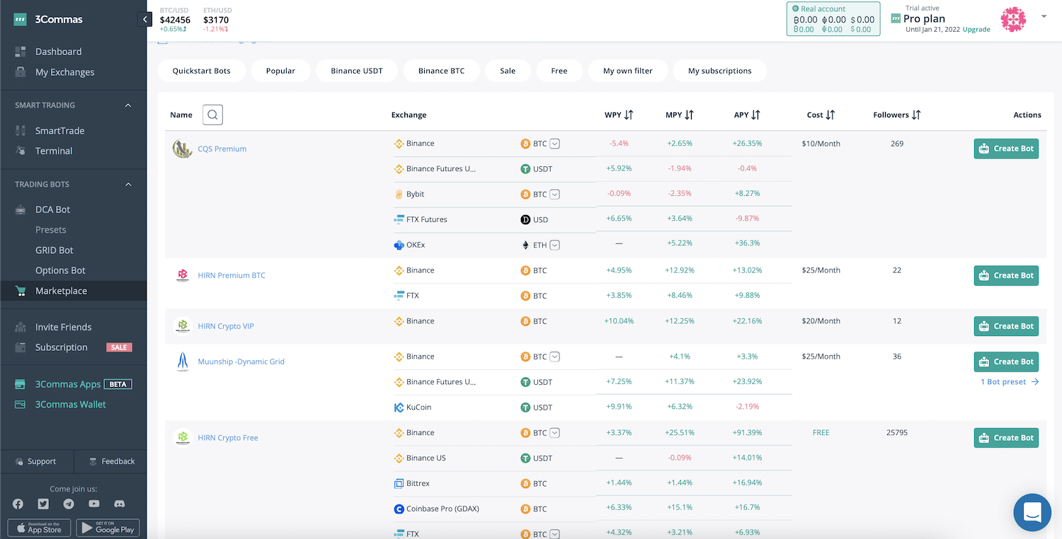Open Options Bot in sidebar
The image size is (1062, 539).
[60, 270]
